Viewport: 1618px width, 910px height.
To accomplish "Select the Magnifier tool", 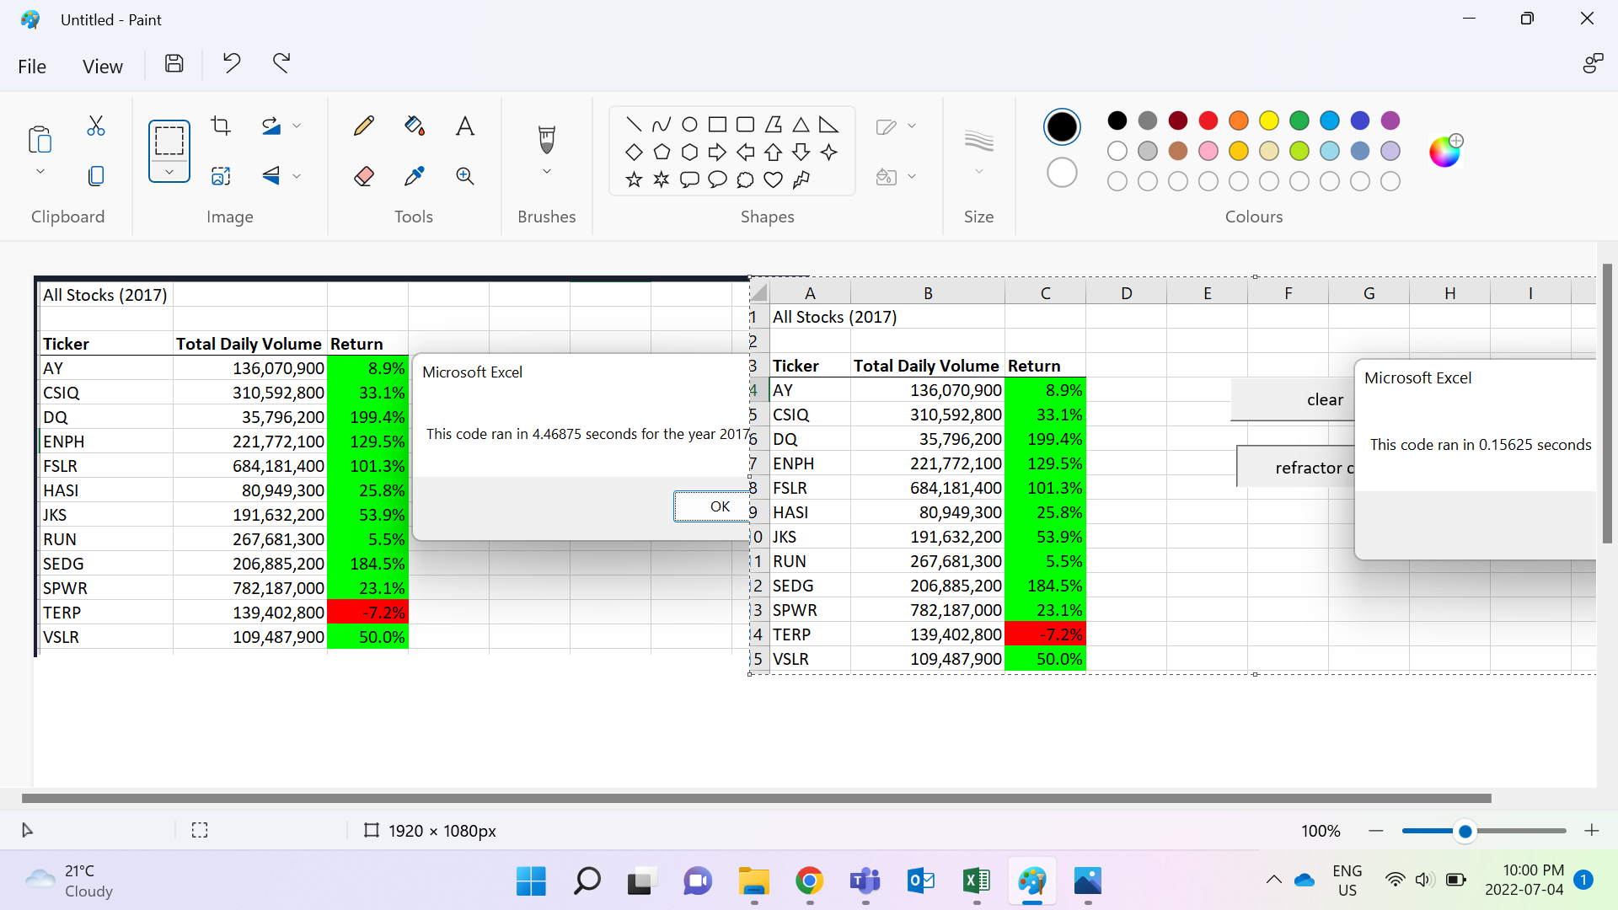I will 464,175.
